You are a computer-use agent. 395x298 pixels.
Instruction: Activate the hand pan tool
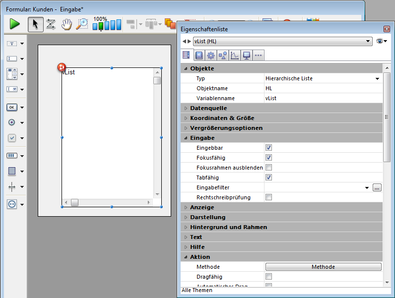pos(66,24)
